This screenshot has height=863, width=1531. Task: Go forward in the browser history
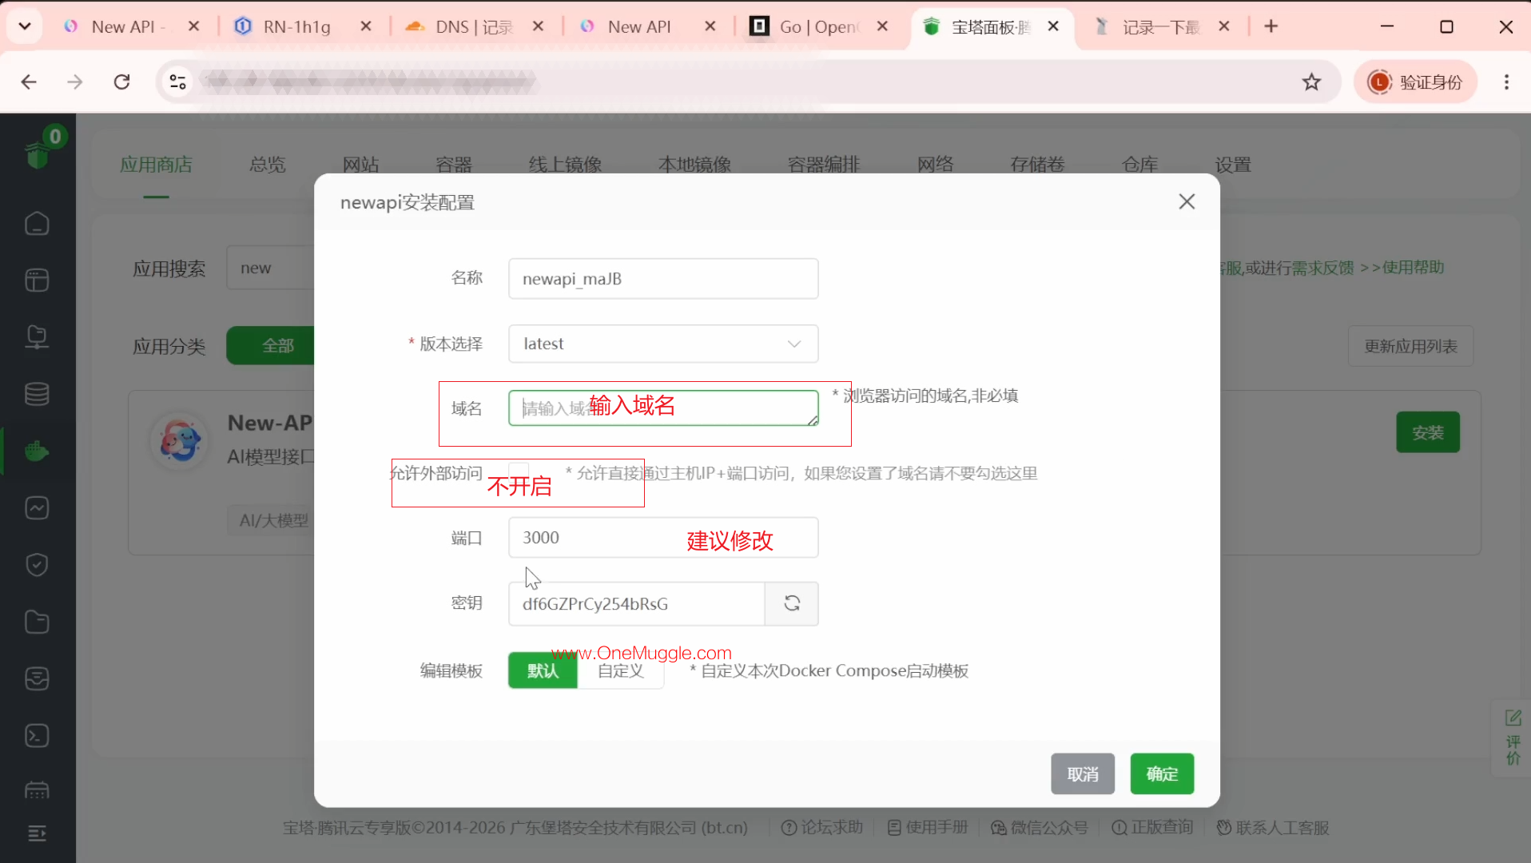[75, 82]
